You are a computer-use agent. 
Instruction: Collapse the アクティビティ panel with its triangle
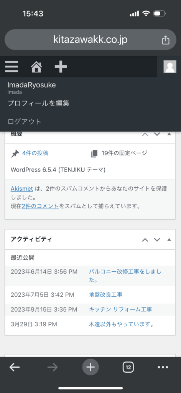coord(169,239)
